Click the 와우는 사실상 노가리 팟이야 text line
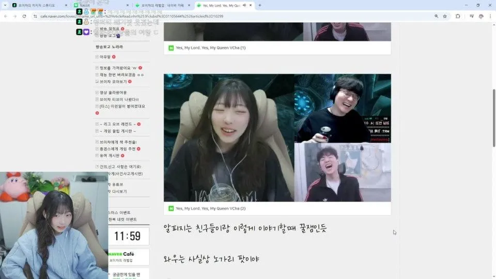Screen dimensions: 496x279 (x=211, y=259)
